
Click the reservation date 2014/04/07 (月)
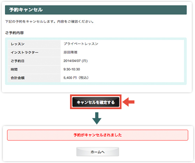(x=76, y=61)
